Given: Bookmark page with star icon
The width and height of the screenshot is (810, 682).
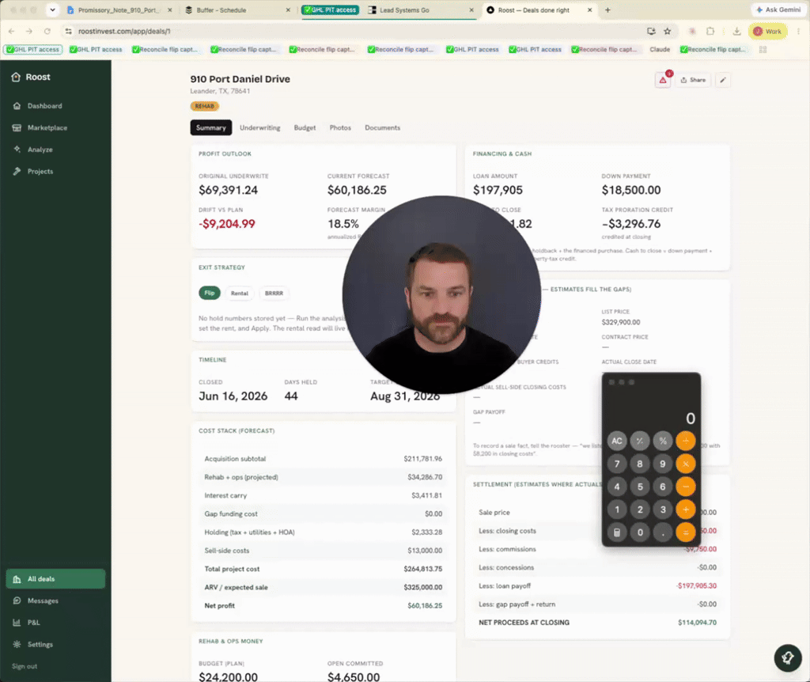Looking at the screenshot, I should [668, 31].
